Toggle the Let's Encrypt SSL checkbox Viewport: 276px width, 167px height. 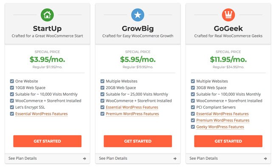point(12,107)
